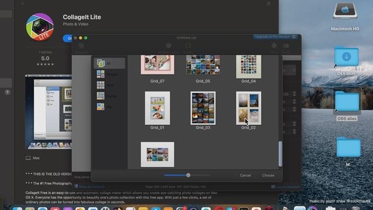The width and height of the screenshot is (373, 210).
Task: Pick the Grid_05 template thumbnail
Action: coord(203,65)
